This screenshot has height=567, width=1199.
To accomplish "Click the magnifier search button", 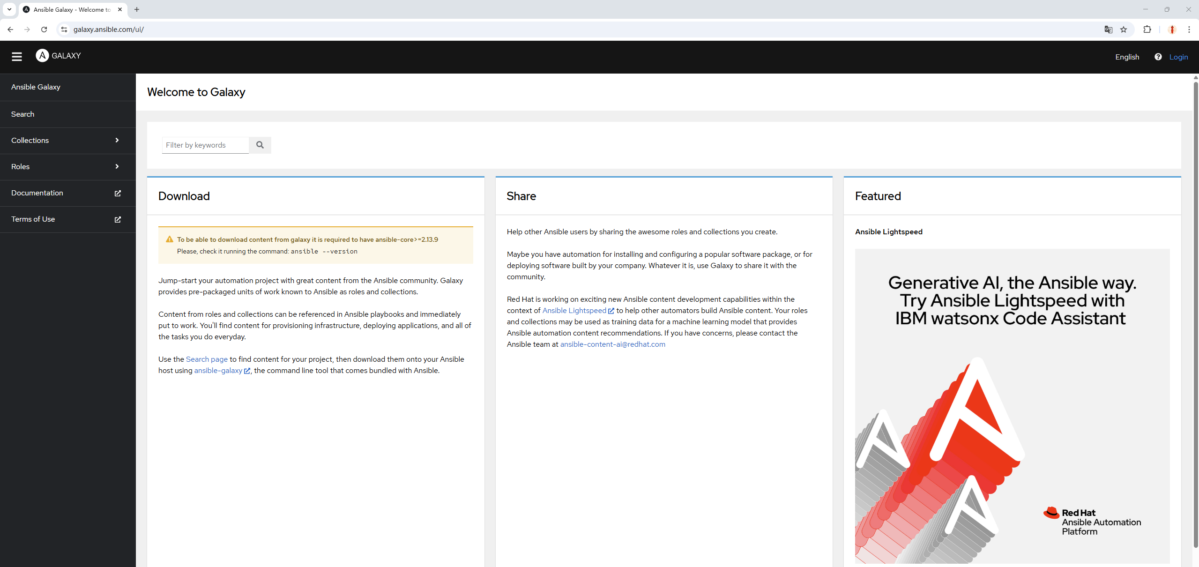I will tap(260, 145).
